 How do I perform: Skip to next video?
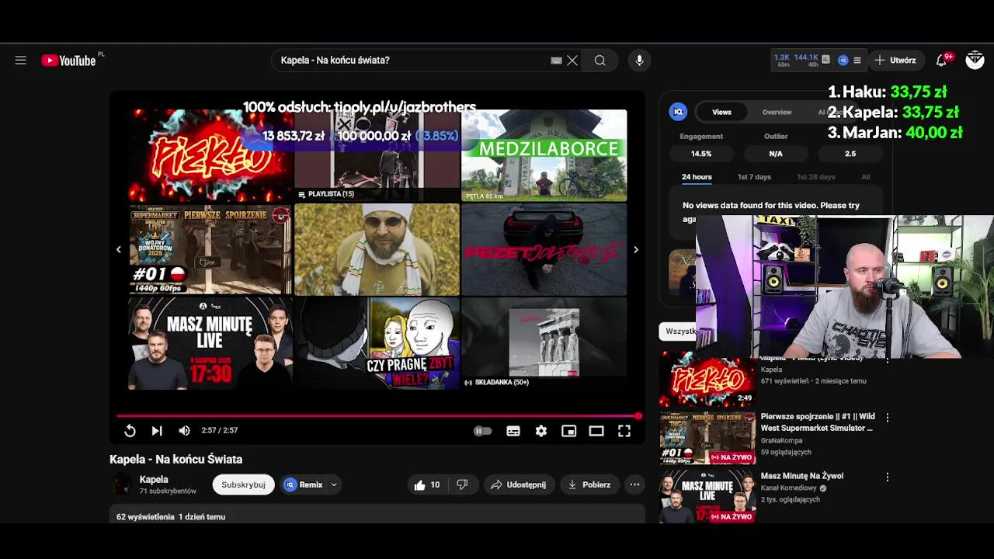pos(157,431)
